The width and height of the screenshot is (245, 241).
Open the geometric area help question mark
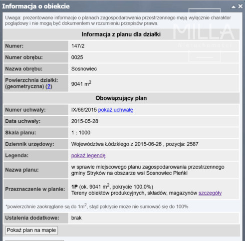click(49, 86)
